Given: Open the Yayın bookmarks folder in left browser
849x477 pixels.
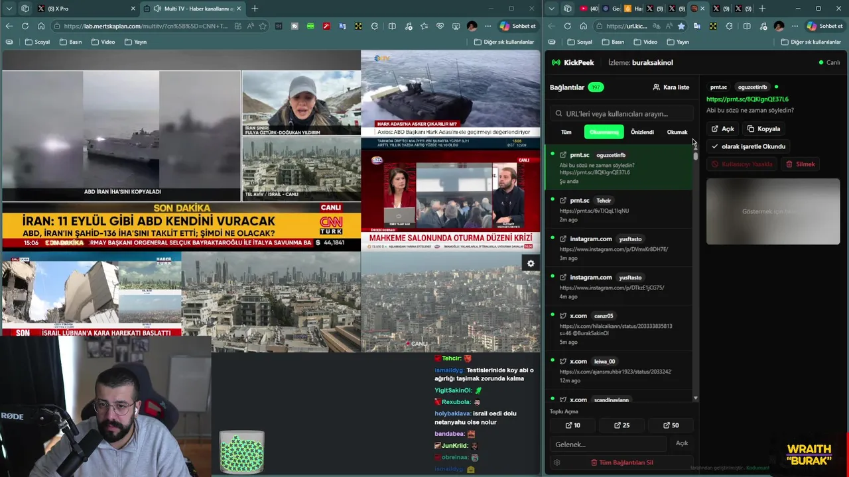Looking at the screenshot, I should click(x=135, y=42).
